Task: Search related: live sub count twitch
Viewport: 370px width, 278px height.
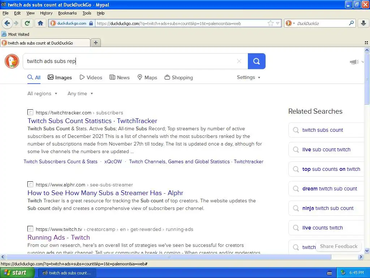Action: click(x=326, y=149)
